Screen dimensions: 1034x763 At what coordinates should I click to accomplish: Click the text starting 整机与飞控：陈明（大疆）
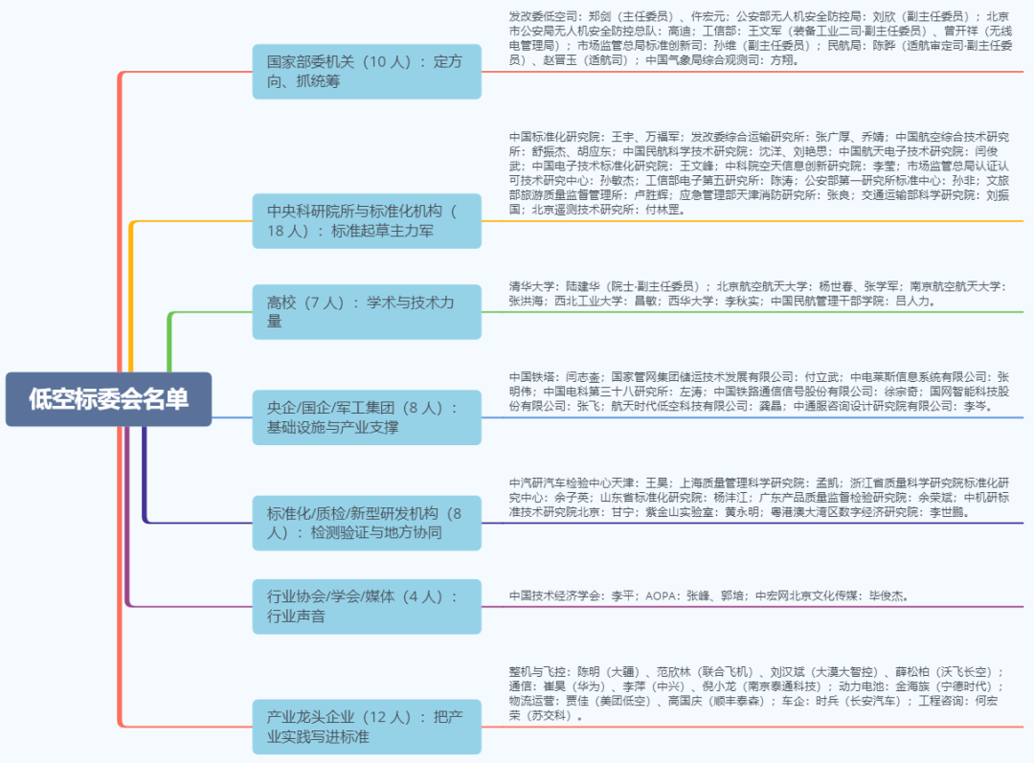(x=755, y=693)
